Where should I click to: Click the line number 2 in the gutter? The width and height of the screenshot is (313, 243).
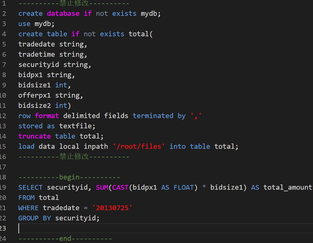click(4, 14)
